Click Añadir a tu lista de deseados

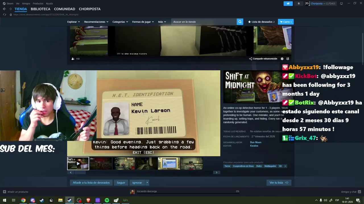point(91,183)
